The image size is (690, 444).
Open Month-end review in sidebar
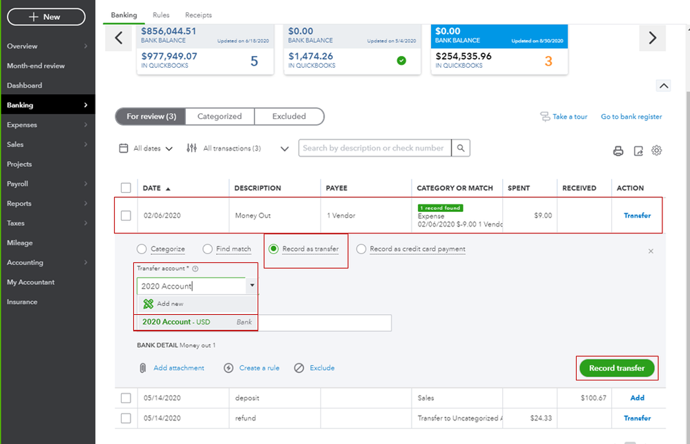36,66
